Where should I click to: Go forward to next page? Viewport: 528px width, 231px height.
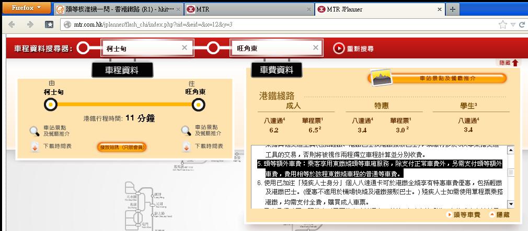(30, 25)
